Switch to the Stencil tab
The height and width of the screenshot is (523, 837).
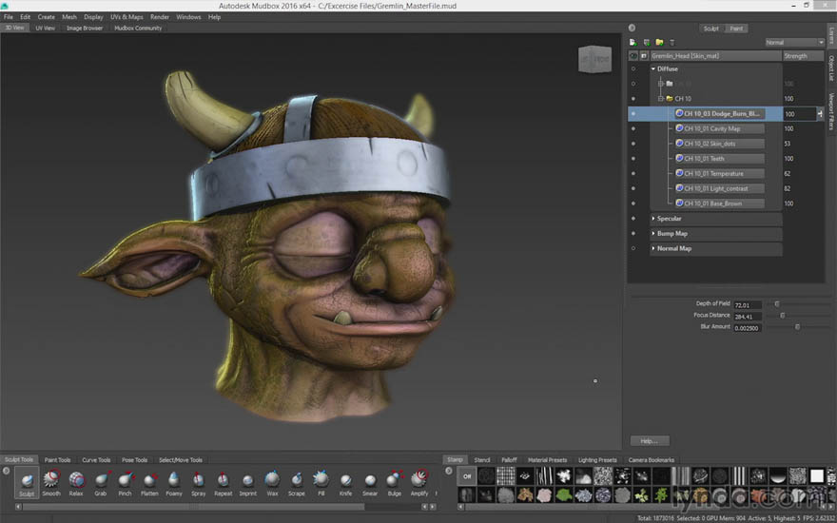click(482, 459)
